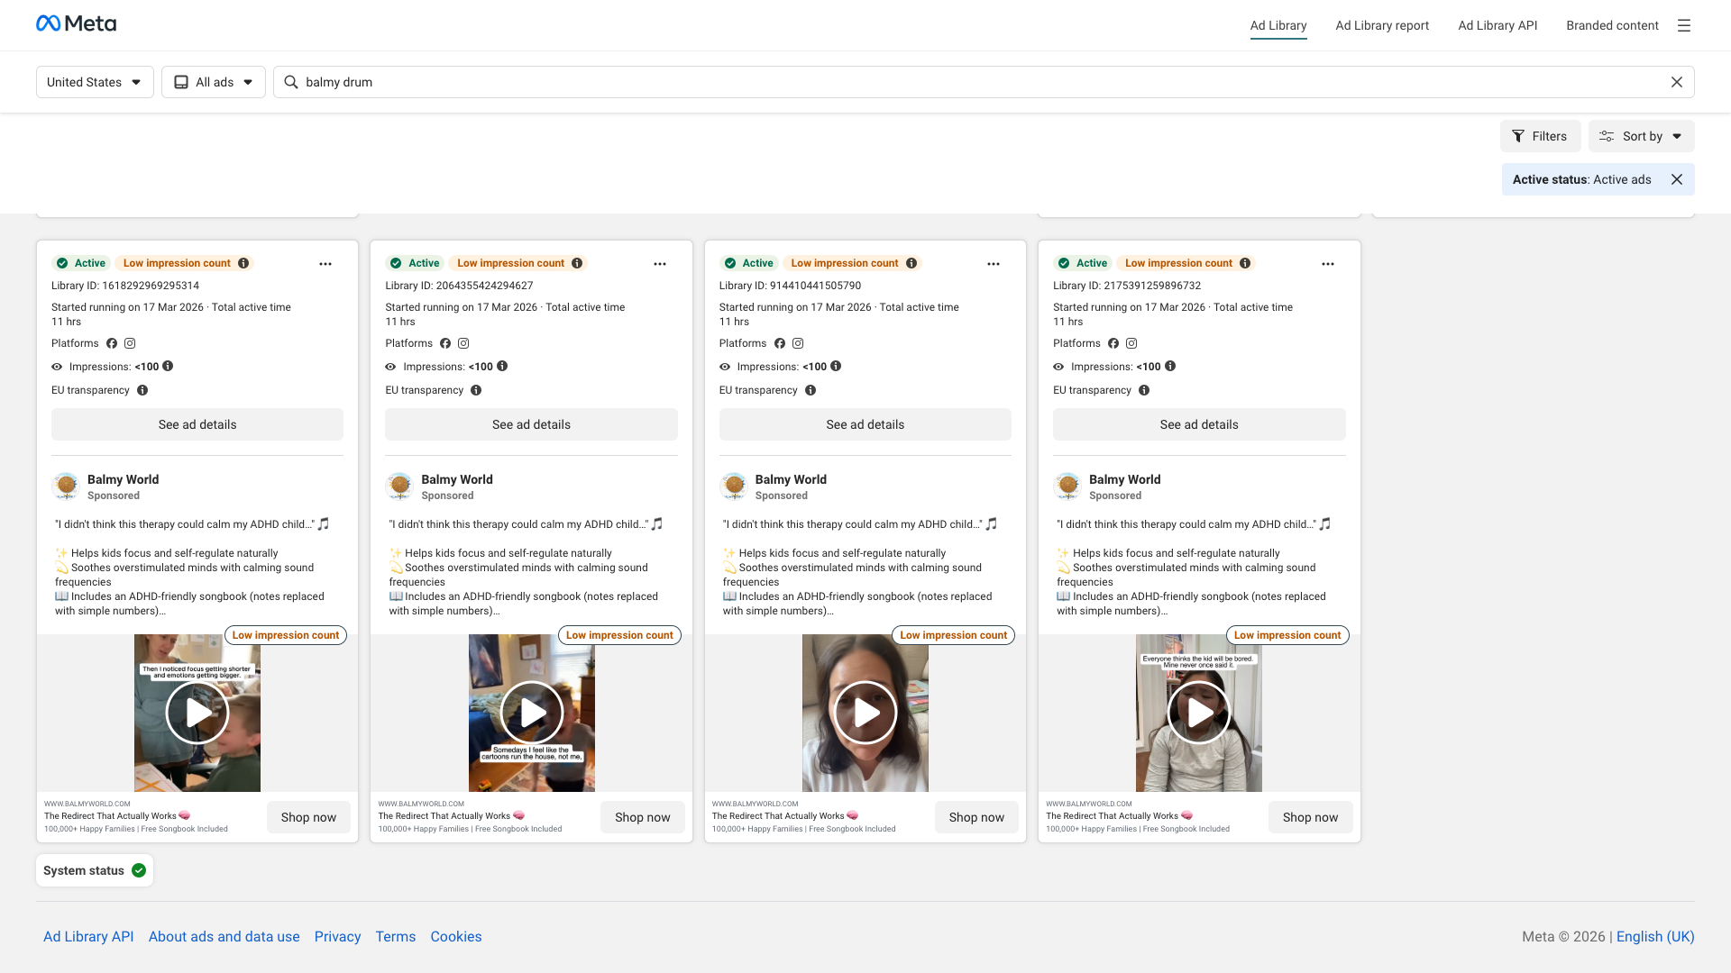Click the Meta logo
Image resolution: width=1731 pixels, height=973 pixels.
pyautogui.click(x=76, y=24)
